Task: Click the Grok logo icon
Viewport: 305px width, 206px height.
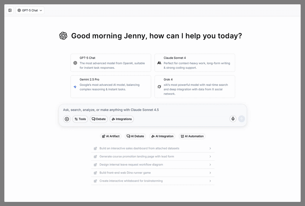Action: click(159, 87)
